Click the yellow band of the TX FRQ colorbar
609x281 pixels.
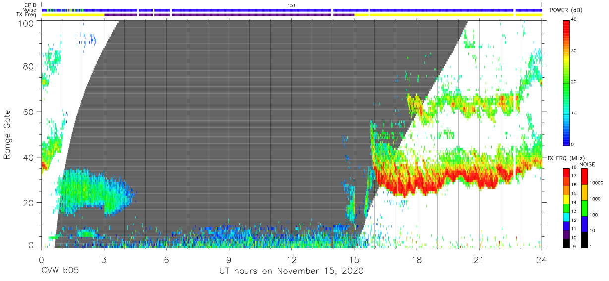pos(566,199)
